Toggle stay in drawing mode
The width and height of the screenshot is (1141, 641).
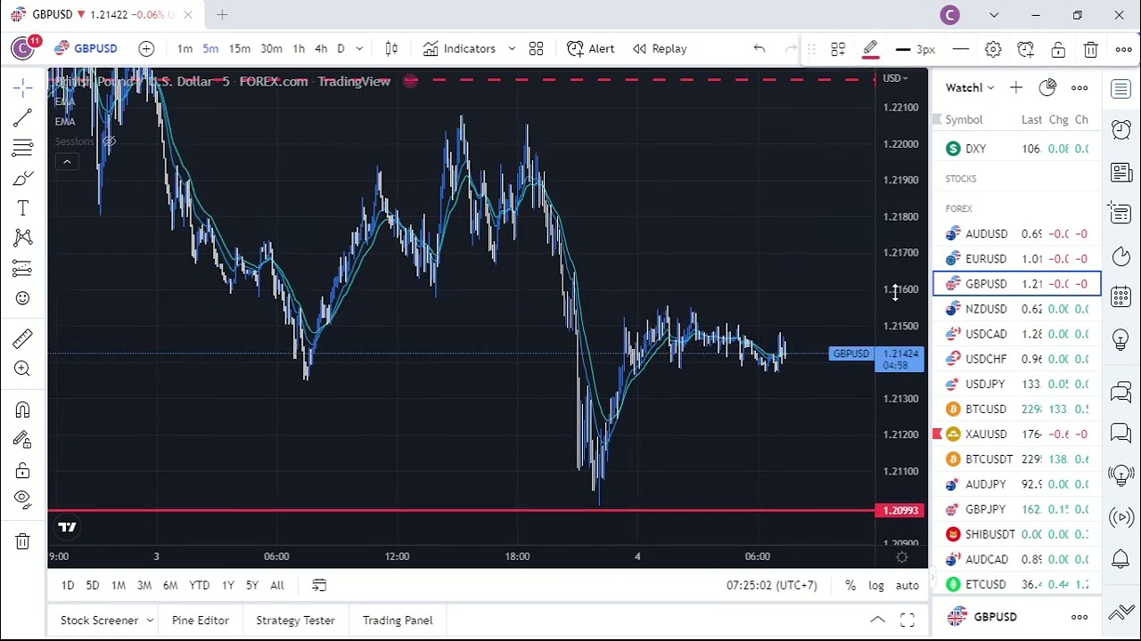[x=23, y=440]
